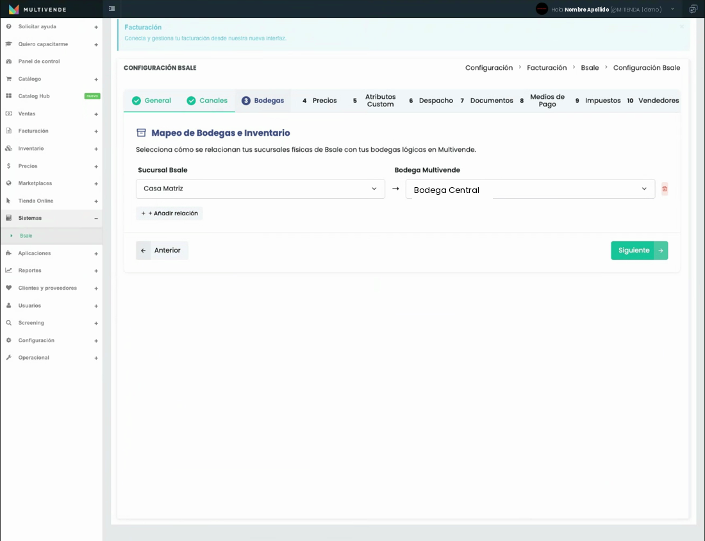Viewport: 705px width, 541px height.
Task: Open the Sucursal Bsale dropdown
Action: coord(260,189)
